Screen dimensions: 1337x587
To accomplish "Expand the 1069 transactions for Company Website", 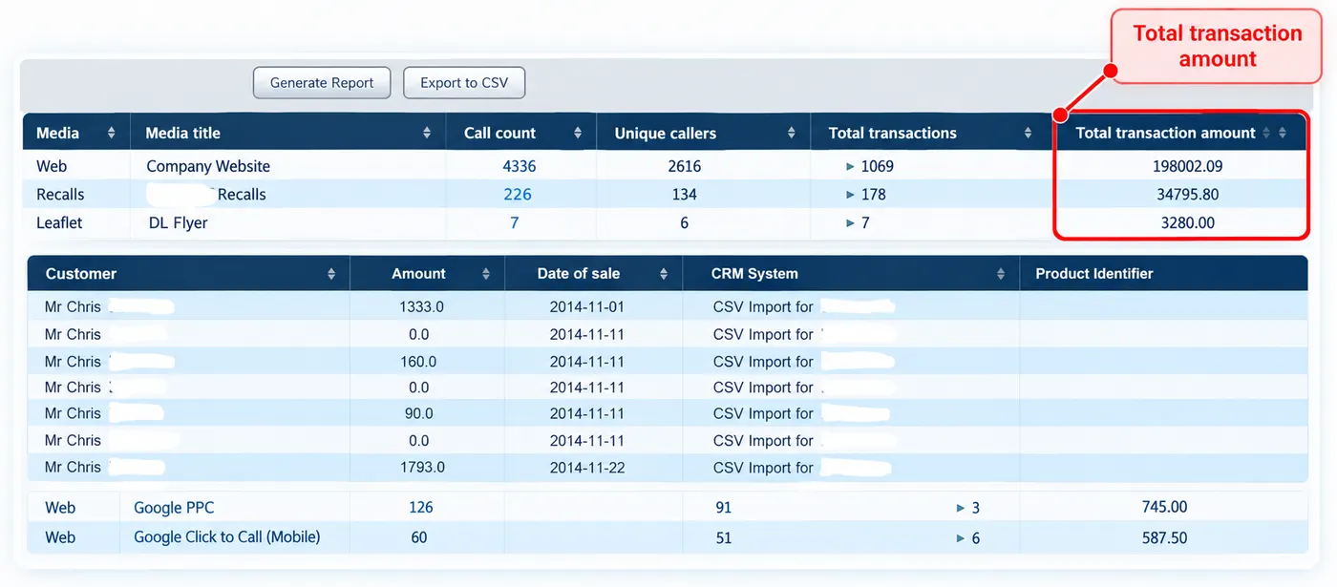I will point(851,166).
